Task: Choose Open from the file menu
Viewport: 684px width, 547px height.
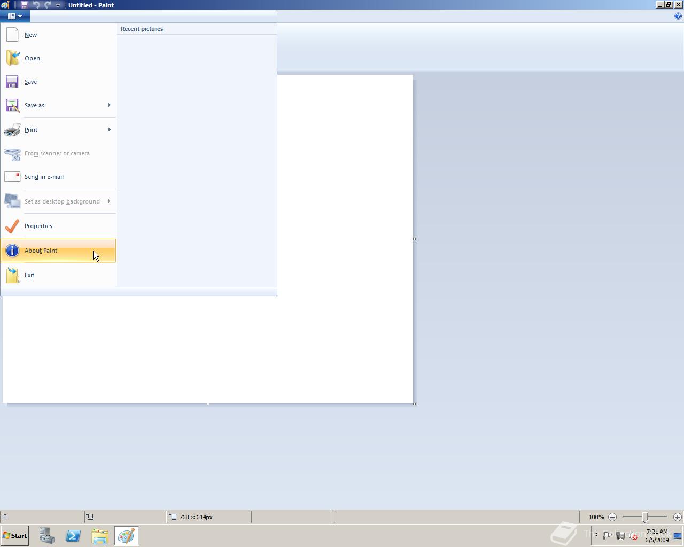Action: click(58, 58)
